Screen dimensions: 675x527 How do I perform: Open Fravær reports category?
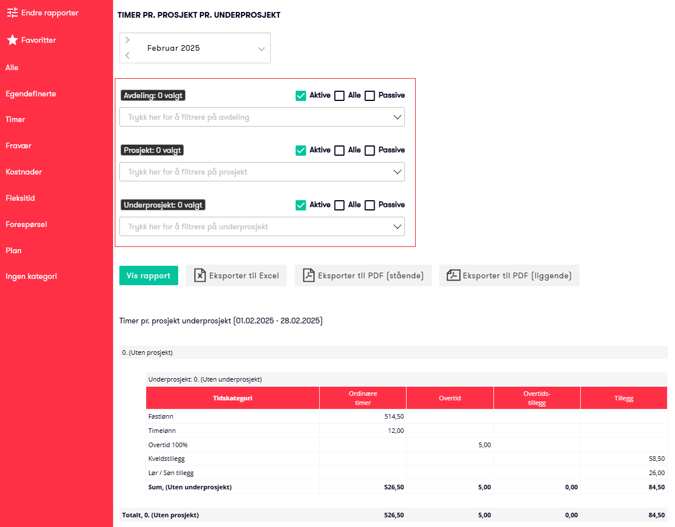coord(18,145)
